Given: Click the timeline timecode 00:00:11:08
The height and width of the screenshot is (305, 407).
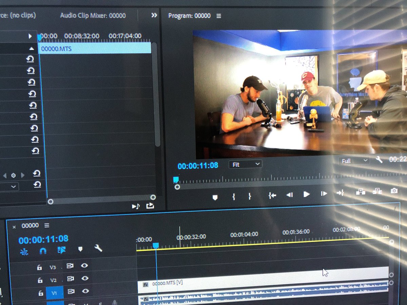Looking at the screenshot, I should (43, 240).
